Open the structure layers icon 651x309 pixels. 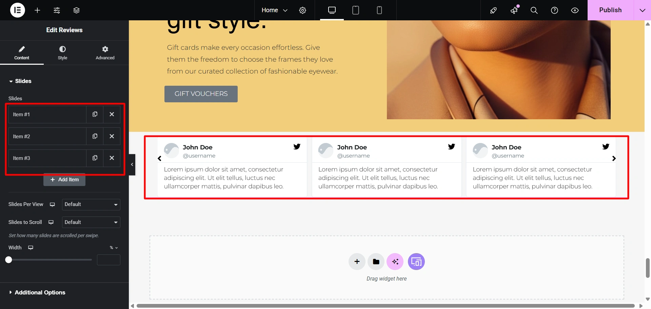[x=77, y=10]
